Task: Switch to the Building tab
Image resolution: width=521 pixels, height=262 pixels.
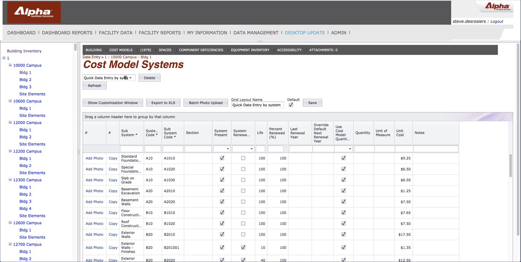Action: 94,50
